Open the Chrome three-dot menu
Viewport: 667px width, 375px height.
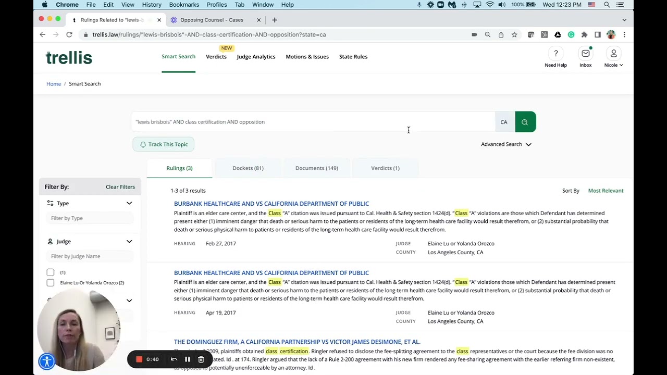(x=624, y=34)
